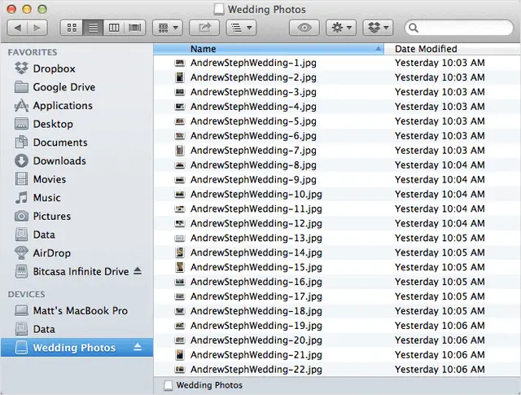The image size is (521, 395).
Task: Select AndrewStephWedding-6.jpg
Action: tap(337, 136)
